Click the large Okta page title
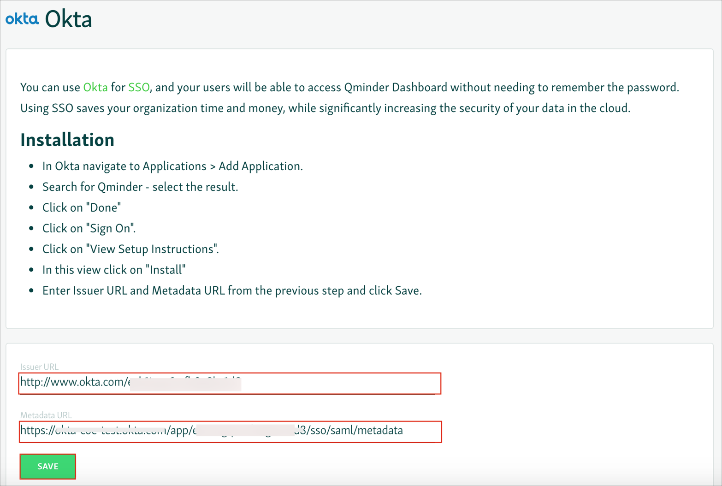The height and width of the screenshot is (486, 722). click(68, 19)
